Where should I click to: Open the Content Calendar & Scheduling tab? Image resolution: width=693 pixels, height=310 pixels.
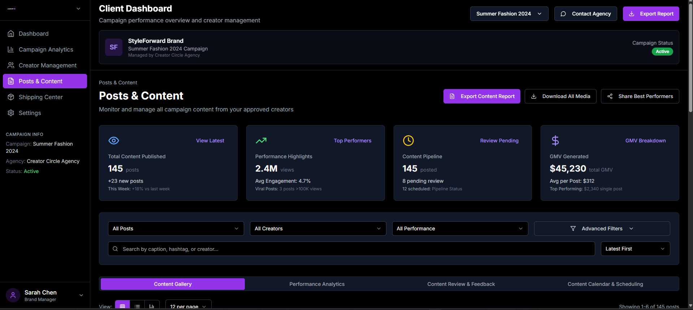(605, 284)
